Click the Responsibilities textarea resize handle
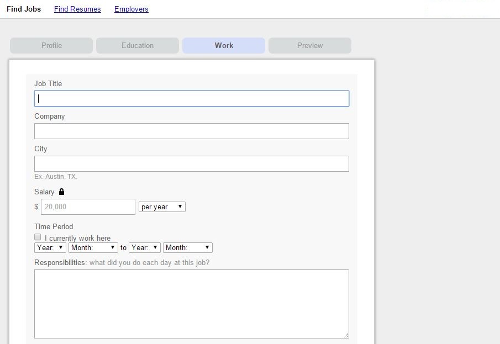 (346, 335)
